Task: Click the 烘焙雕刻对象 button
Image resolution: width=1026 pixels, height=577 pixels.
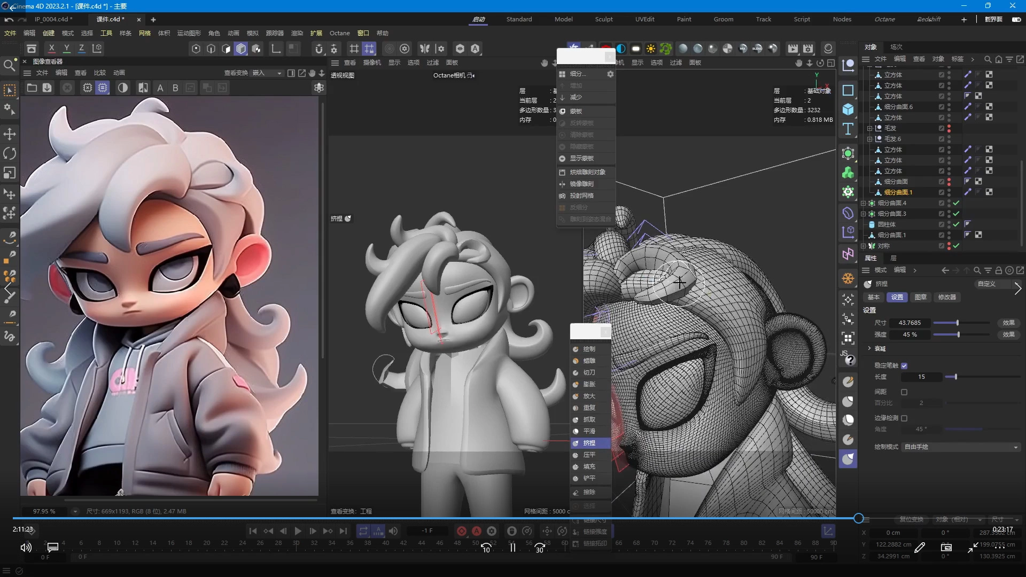Action: 587,172
